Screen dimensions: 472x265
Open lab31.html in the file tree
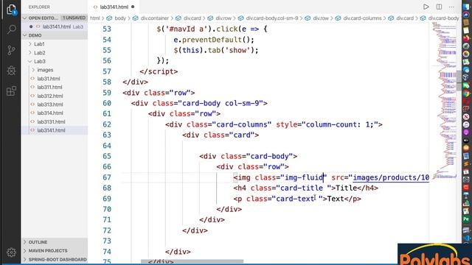pos(49,79)
